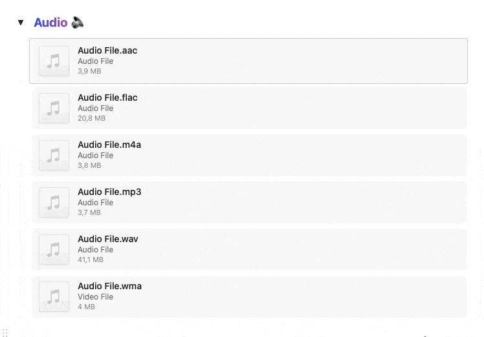Screen dimensions: 484x337
Task: Click the 20,8 MB size label
Action: pos(91,118)
